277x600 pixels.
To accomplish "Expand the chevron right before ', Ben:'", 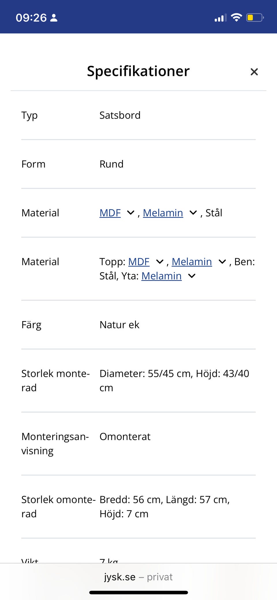I will [x=222, y=262].
